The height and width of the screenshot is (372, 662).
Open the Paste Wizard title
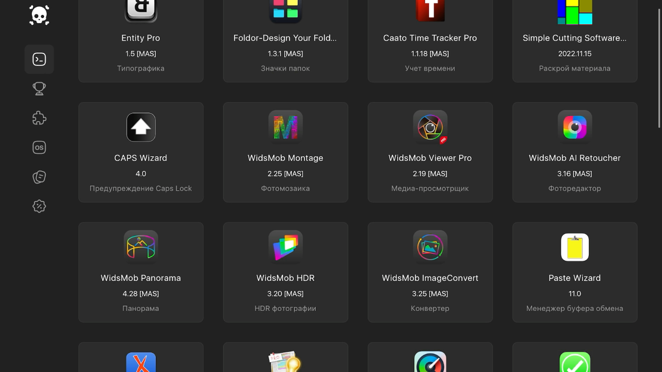(575, 278)
